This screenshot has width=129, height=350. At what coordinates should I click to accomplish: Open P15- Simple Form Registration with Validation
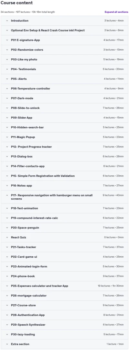[64, 176]
